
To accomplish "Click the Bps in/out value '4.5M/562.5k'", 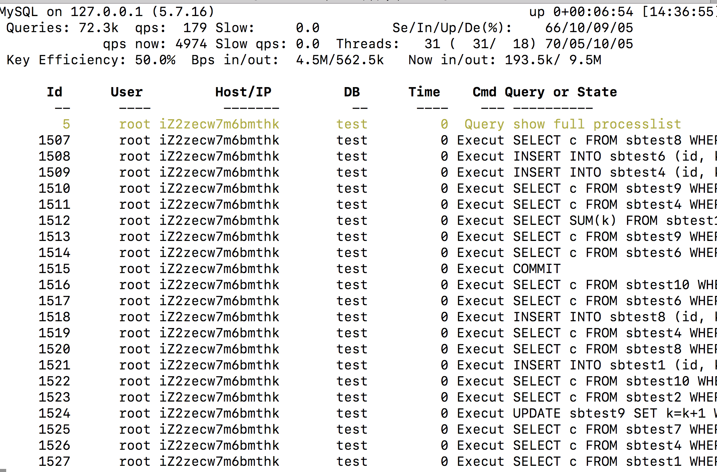I will tap(340, 60).
